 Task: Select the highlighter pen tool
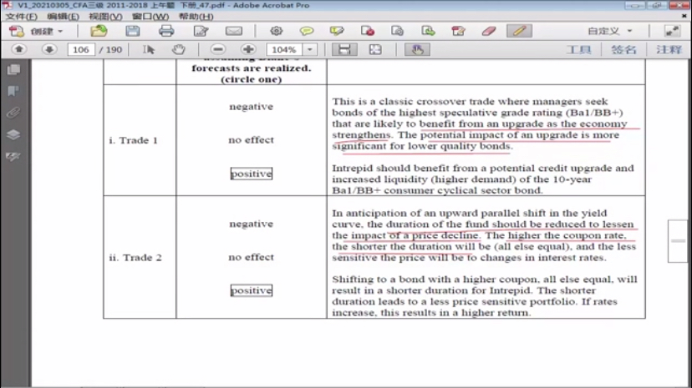coord(518,31)
